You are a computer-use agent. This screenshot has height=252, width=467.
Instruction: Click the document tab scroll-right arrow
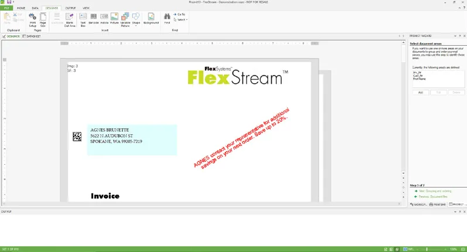[404, 36]
